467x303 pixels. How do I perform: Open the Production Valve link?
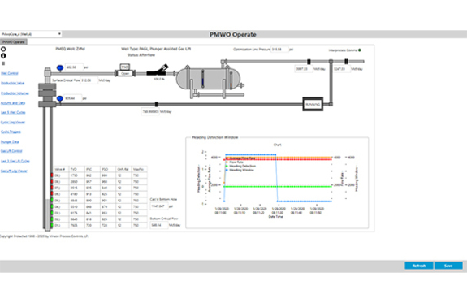13,83
